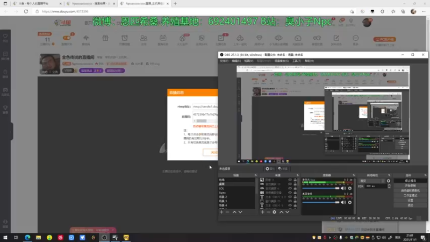
Task: Click 退出 button in OBS controls
Action: coord(410,205)
